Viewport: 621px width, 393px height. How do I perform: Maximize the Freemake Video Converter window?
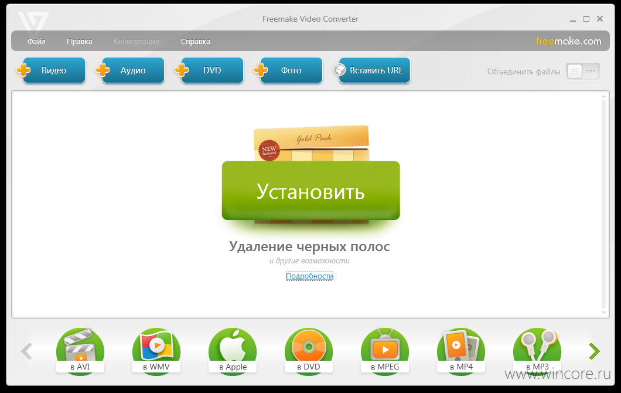[x=586, y=19]
